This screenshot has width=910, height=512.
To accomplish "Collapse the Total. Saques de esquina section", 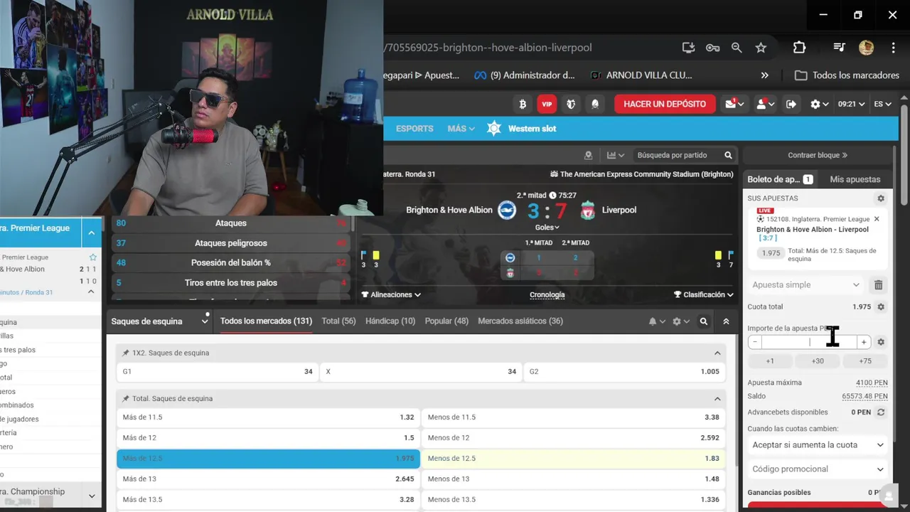I will coord(717,399).
